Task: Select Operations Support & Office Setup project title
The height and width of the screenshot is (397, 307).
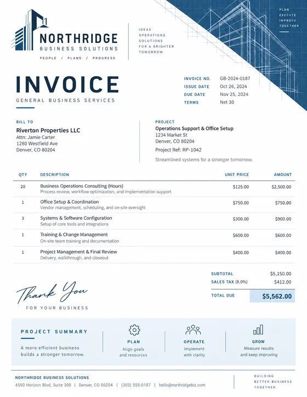Action: (194, 128)
